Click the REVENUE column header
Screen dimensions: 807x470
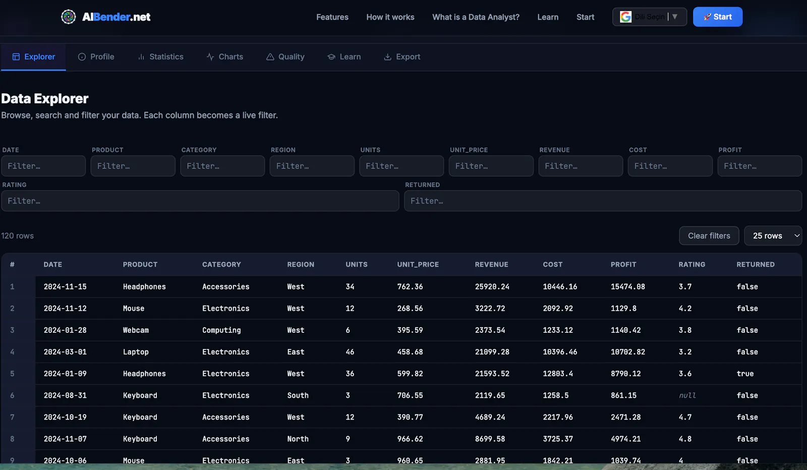click(491, 264)
